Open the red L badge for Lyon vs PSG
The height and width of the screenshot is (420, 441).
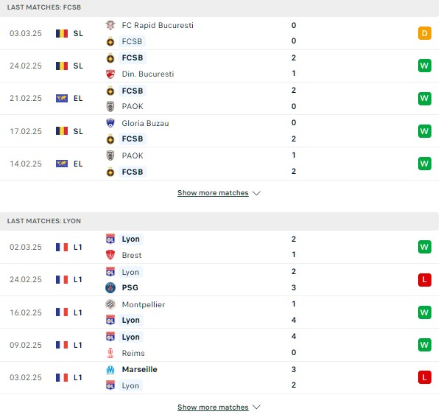(424, 279)
